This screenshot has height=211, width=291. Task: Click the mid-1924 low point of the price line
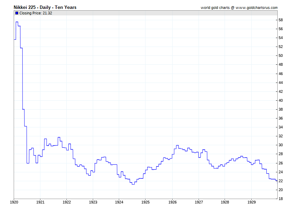(133, 184)
